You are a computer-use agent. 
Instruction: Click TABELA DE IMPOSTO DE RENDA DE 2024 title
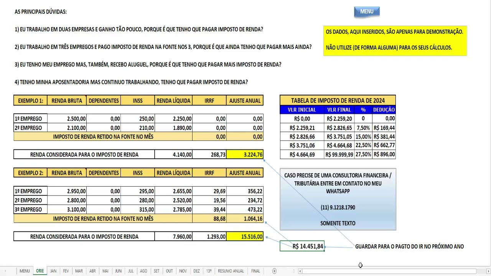338,100
